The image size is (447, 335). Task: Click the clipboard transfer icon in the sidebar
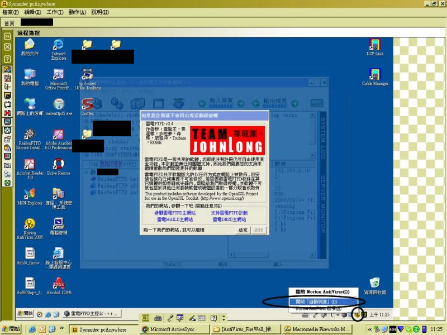click(7, 148)
